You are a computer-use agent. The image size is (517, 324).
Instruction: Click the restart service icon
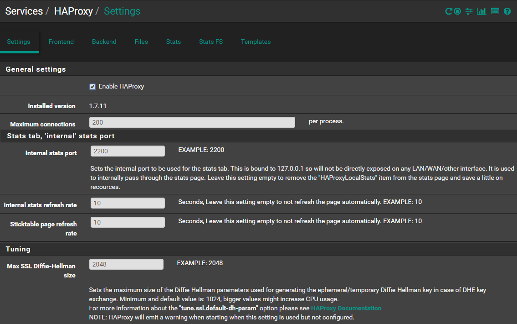coord(449,11)
